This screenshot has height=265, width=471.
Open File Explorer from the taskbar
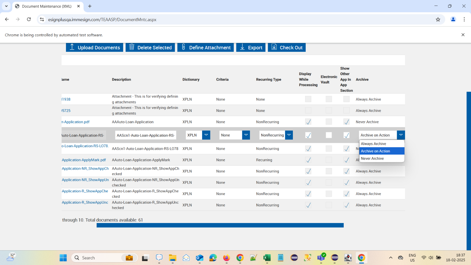click(x=173, y=258)
